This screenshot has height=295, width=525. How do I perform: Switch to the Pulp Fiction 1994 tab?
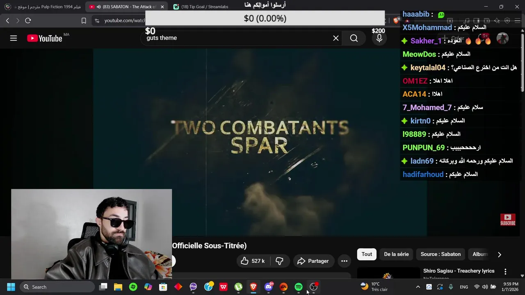(x=43, y=7)
